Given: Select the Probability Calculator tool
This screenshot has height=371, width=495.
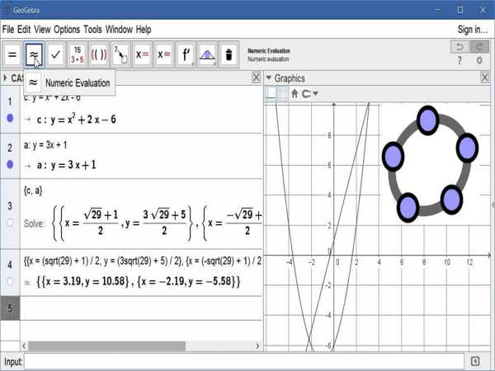Looking at the screenshot, I should [x=207, y=54].
